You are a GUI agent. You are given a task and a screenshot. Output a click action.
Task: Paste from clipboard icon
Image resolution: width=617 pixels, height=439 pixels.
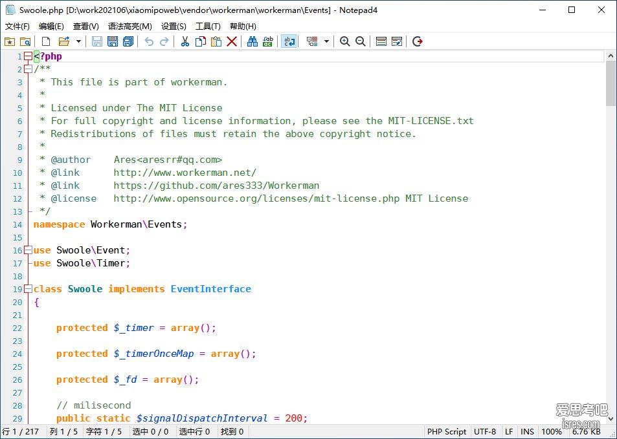(x=216, y=41)
